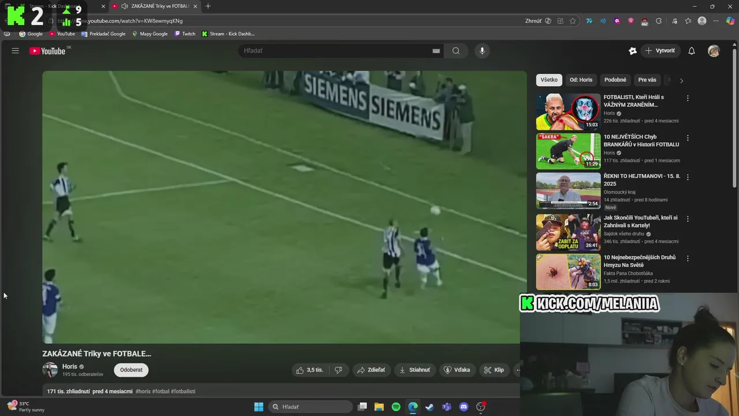Click the sparkle icon beside Vytvoriť

(633, 51)
